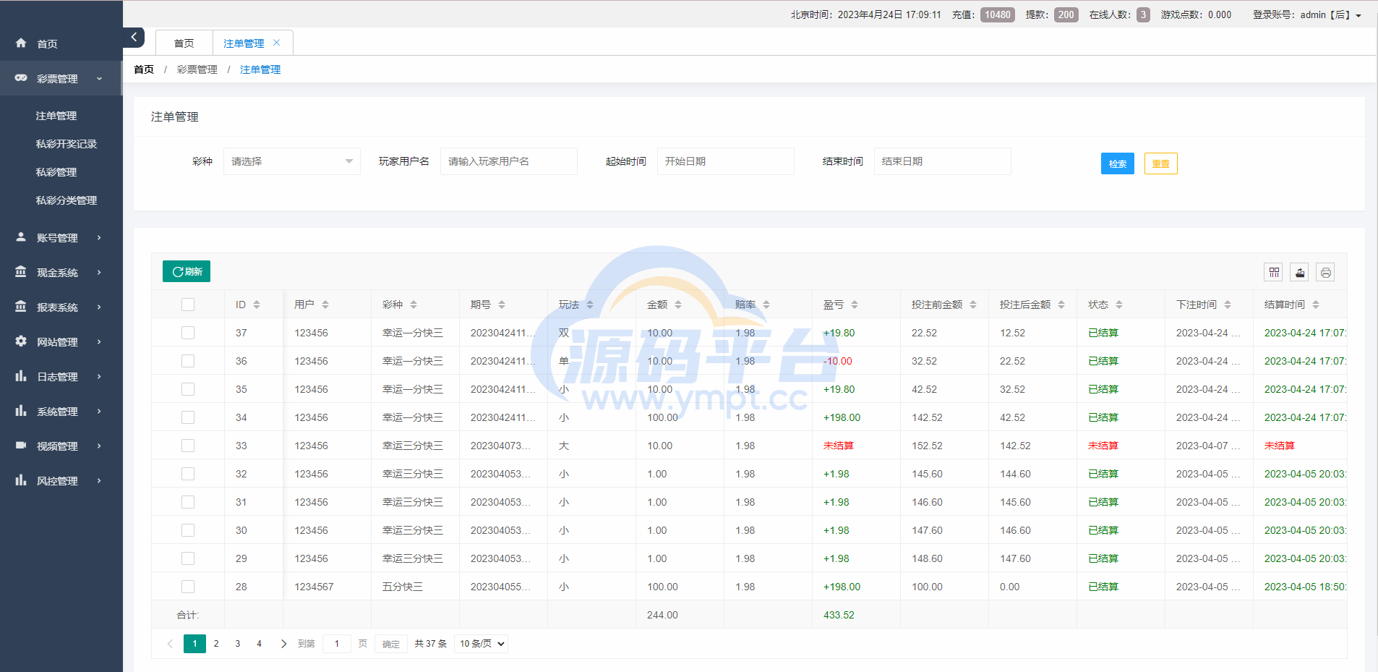Check the row with ID 36
This screenshot has width=1378, height=672.
point(188,361)
